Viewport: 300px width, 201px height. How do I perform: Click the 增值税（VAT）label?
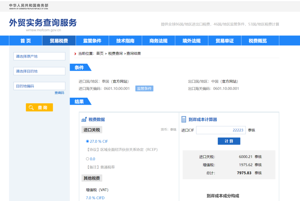point(97,190)
